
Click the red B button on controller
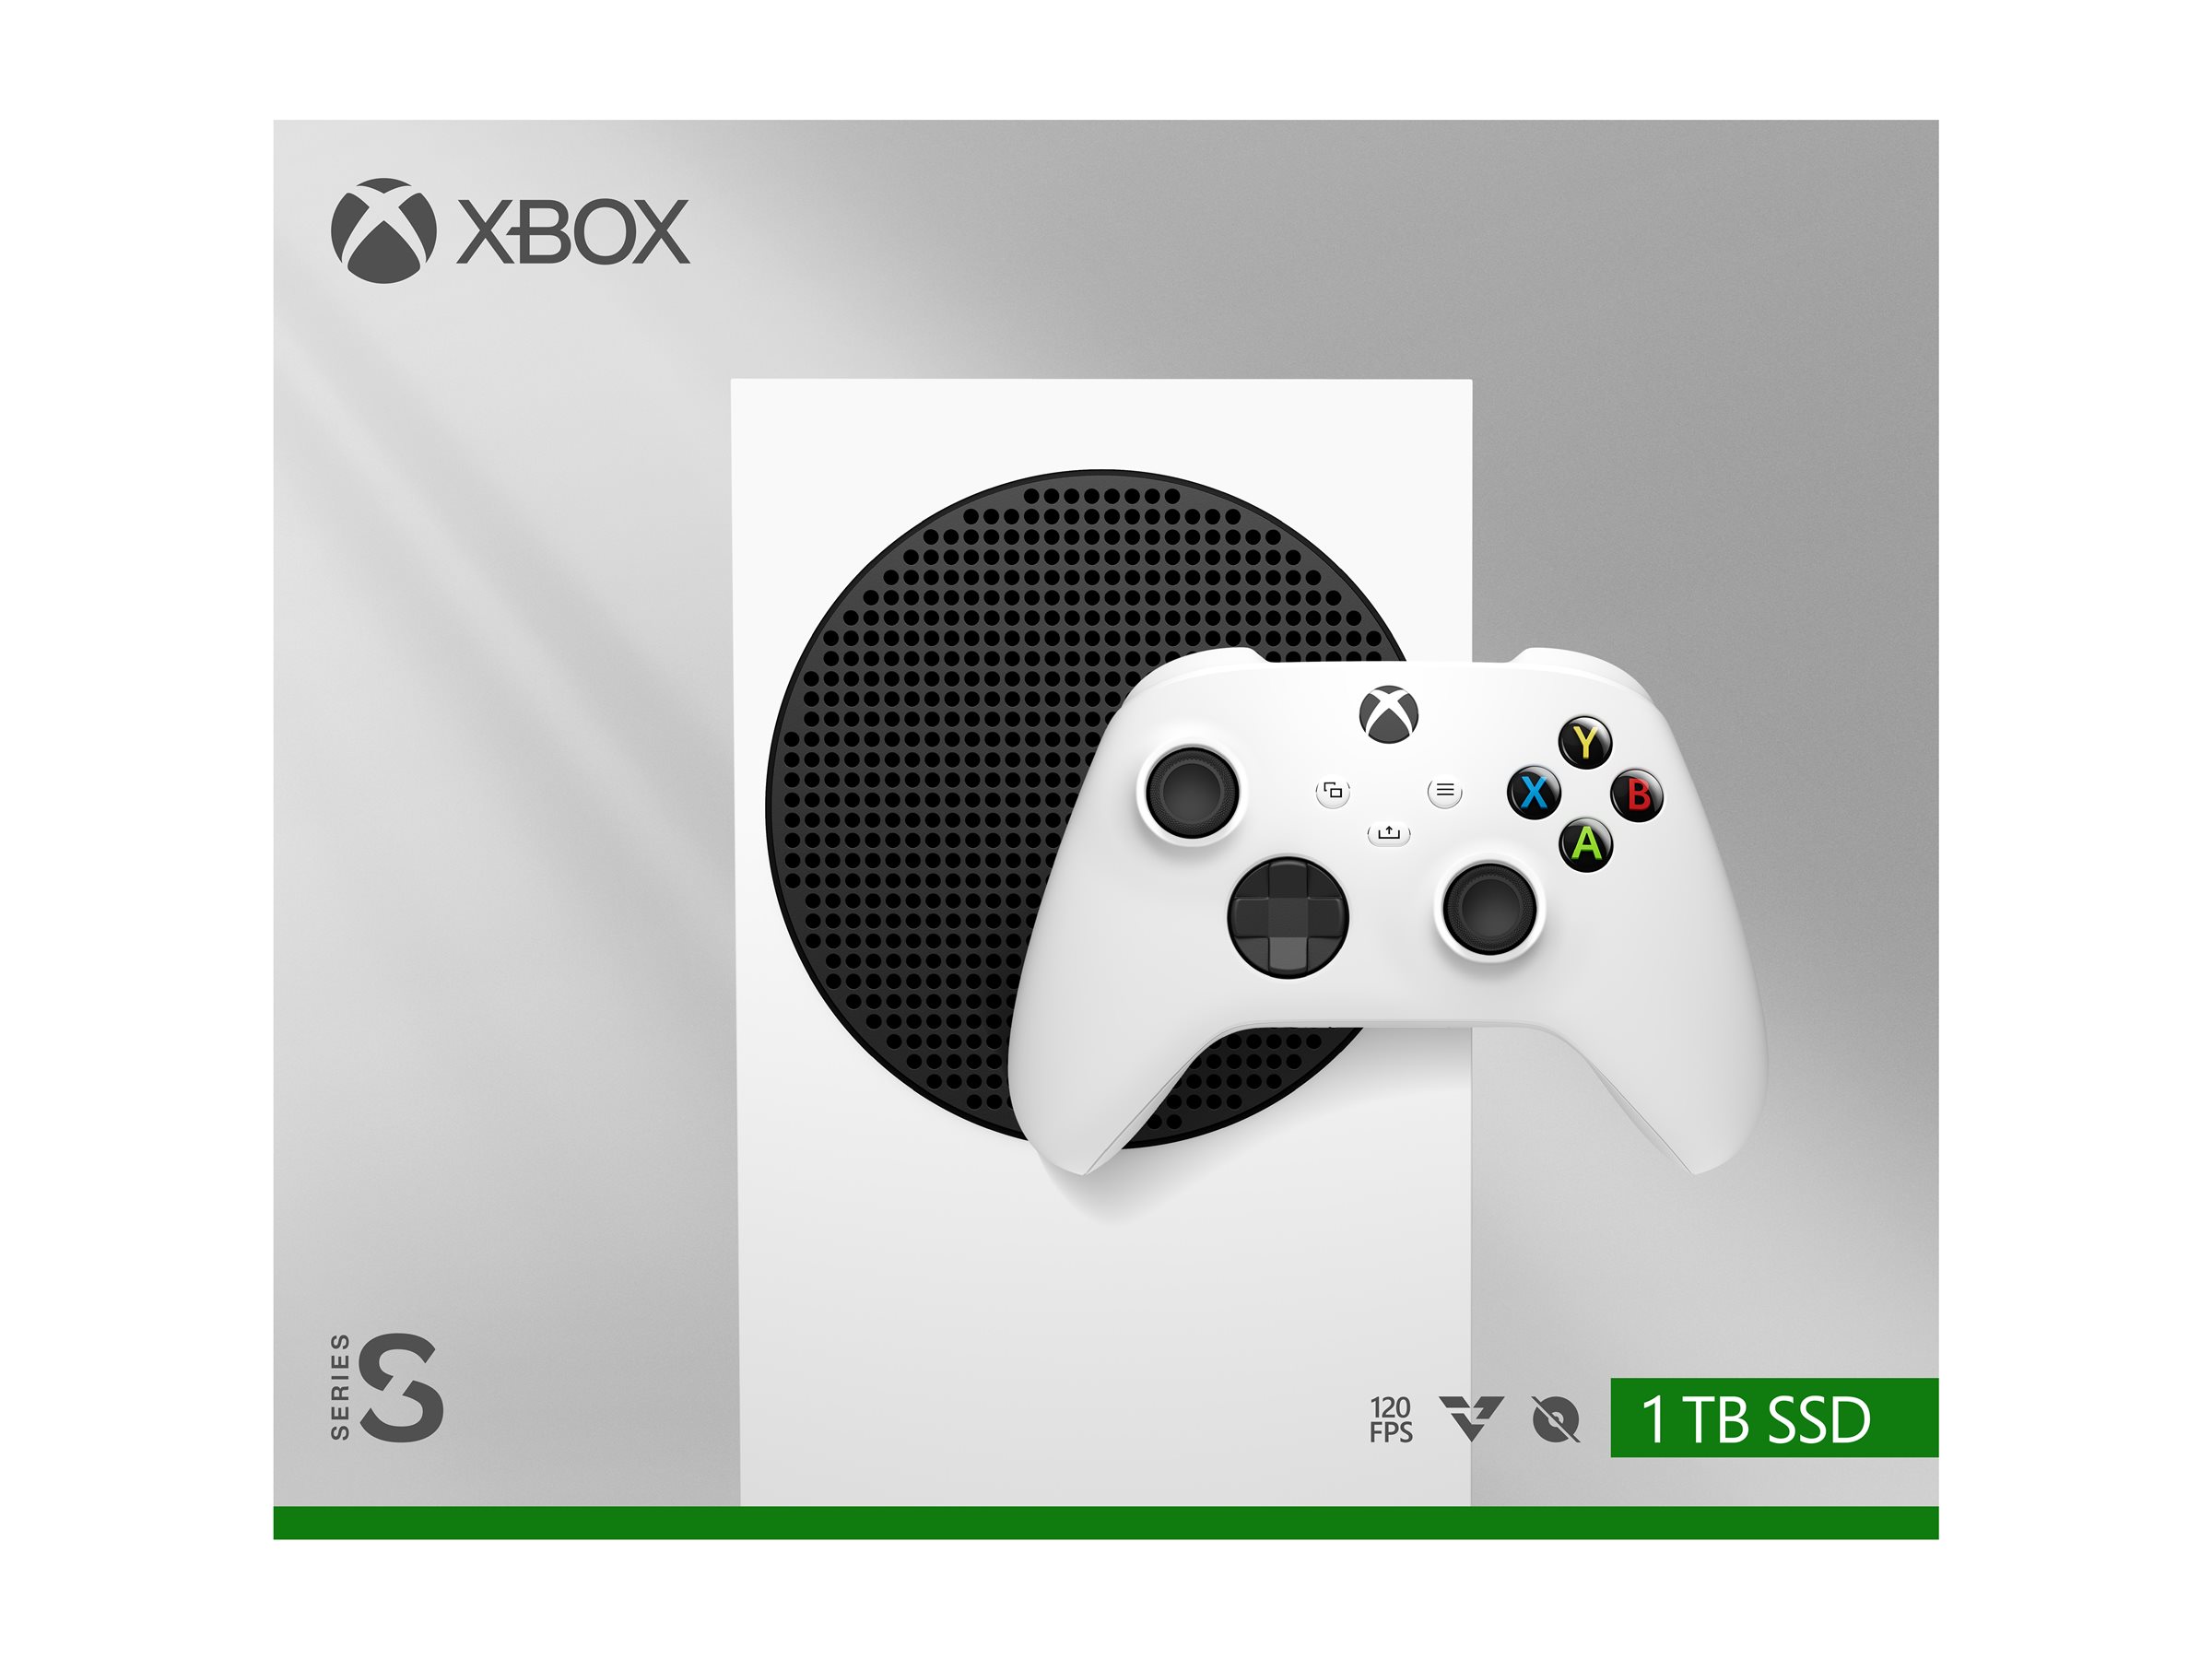pyautogui.click(x=1638, y=794)
